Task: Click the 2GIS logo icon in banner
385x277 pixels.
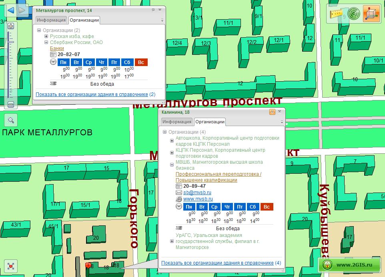Action: [x=327, y=265]
